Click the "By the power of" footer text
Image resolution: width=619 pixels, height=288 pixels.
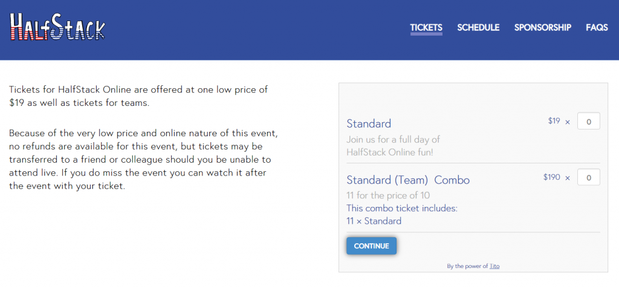click(467, 266)
